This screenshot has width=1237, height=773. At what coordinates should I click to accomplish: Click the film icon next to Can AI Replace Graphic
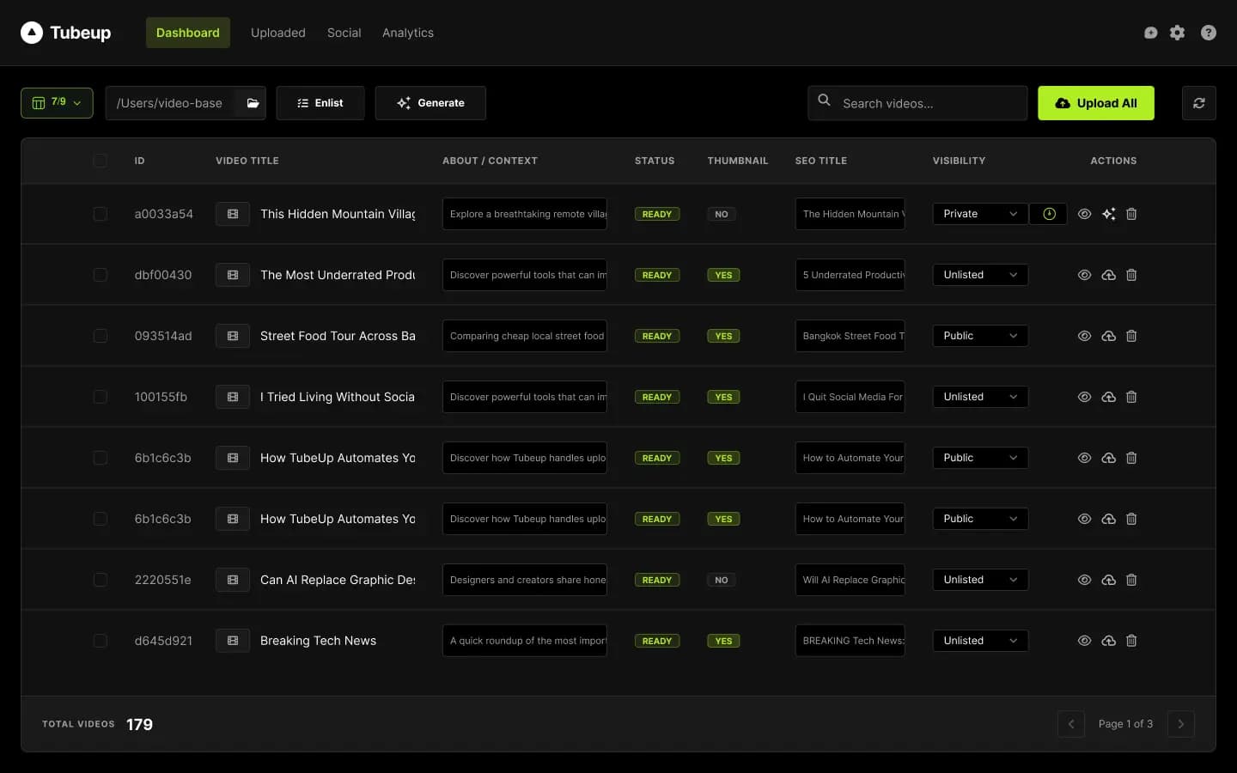[x=233, y=580]
